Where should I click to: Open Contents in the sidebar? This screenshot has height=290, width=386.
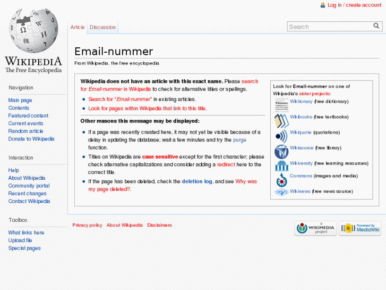click(x=19, y=108)
